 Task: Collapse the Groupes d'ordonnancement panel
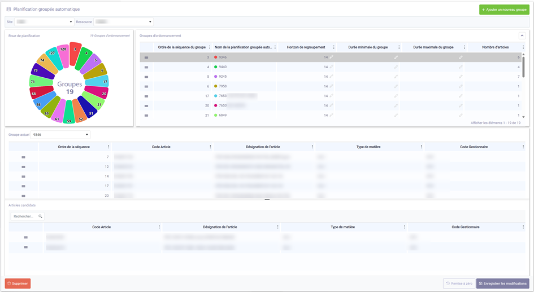(x=522, y=36)
